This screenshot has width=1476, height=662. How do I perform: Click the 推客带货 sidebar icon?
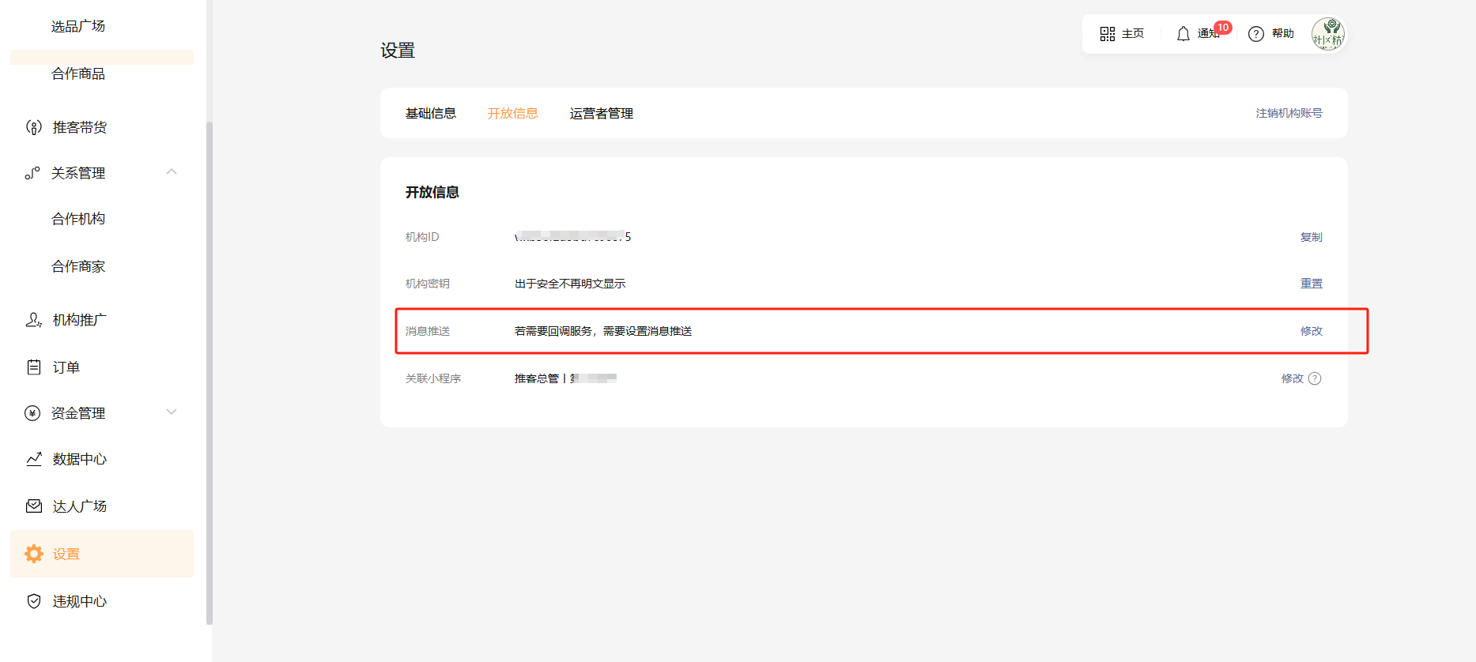(33, 127)
